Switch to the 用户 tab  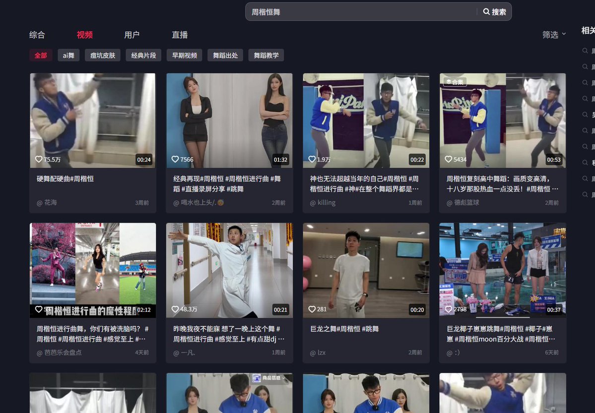pyautogui.click(x=132, y=35)
